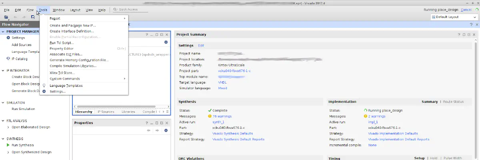Screen dimensions: 480x160
Task: Click the Sources tab list menu icon
Action: pos(167,112)
